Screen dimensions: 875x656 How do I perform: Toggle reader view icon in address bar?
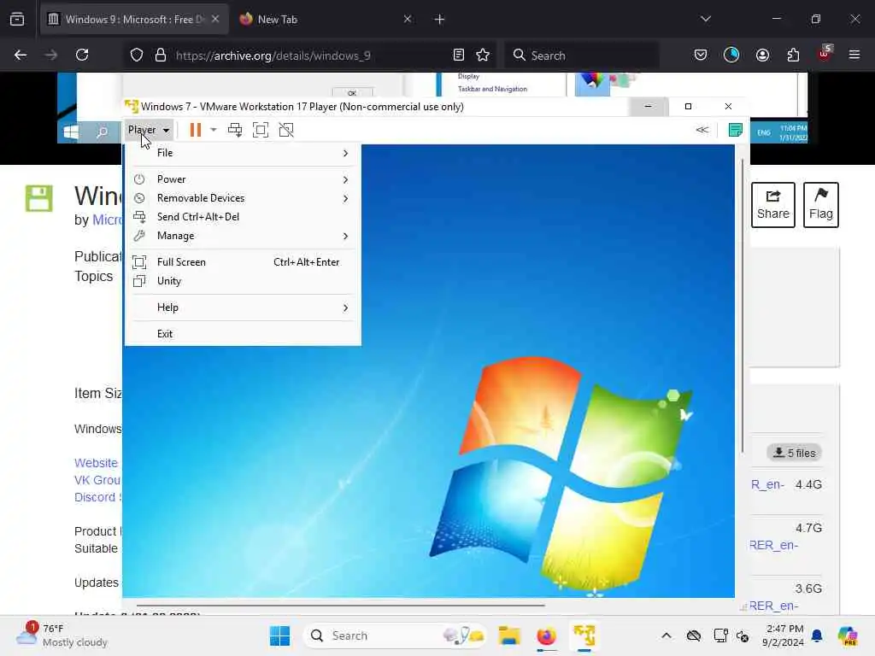point(459,55)
